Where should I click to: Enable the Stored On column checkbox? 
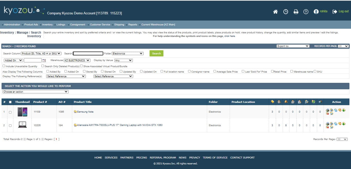[102, 71]
